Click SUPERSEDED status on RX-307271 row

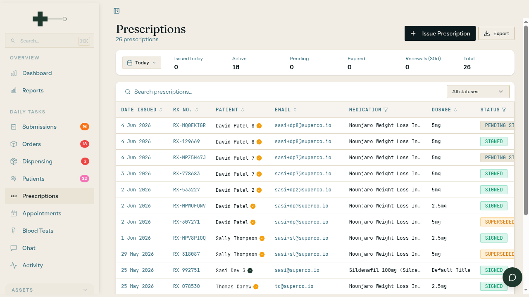pos(498,222)
